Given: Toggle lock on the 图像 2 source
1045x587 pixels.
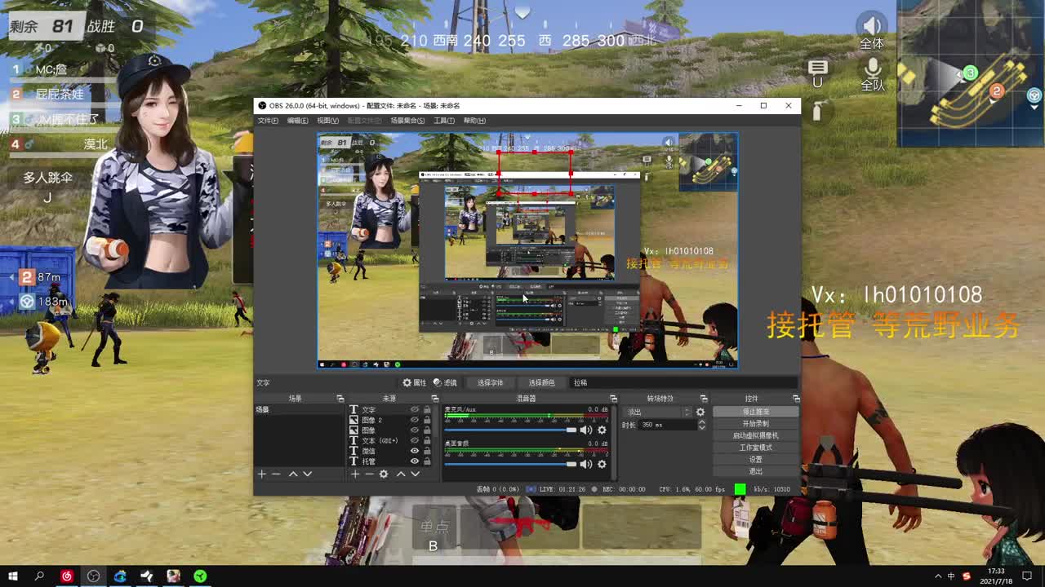Looking at the screenshot, I should click(427, 420).
